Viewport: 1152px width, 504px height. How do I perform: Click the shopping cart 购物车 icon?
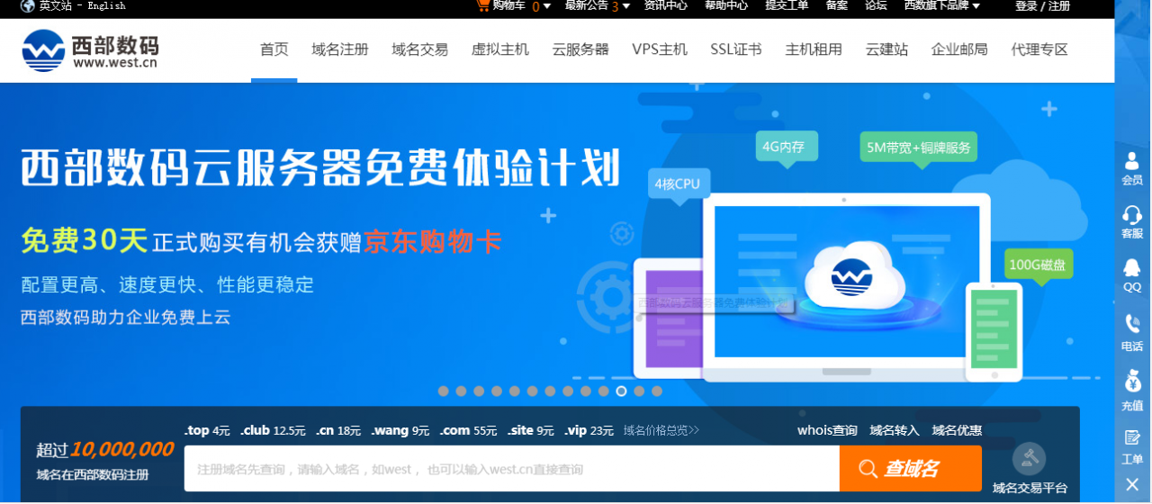[x=482, y=5]
